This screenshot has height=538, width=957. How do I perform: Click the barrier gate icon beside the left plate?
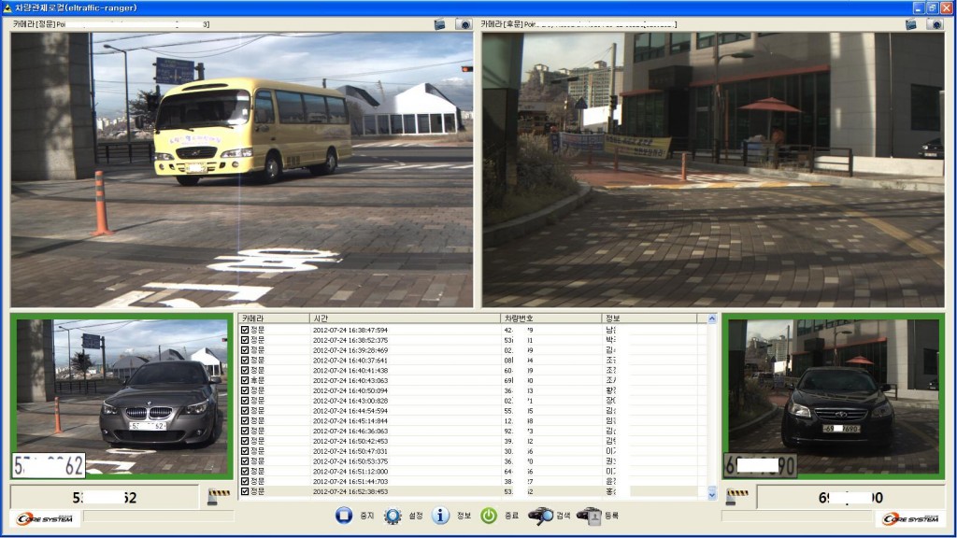(x=219, y=495)
